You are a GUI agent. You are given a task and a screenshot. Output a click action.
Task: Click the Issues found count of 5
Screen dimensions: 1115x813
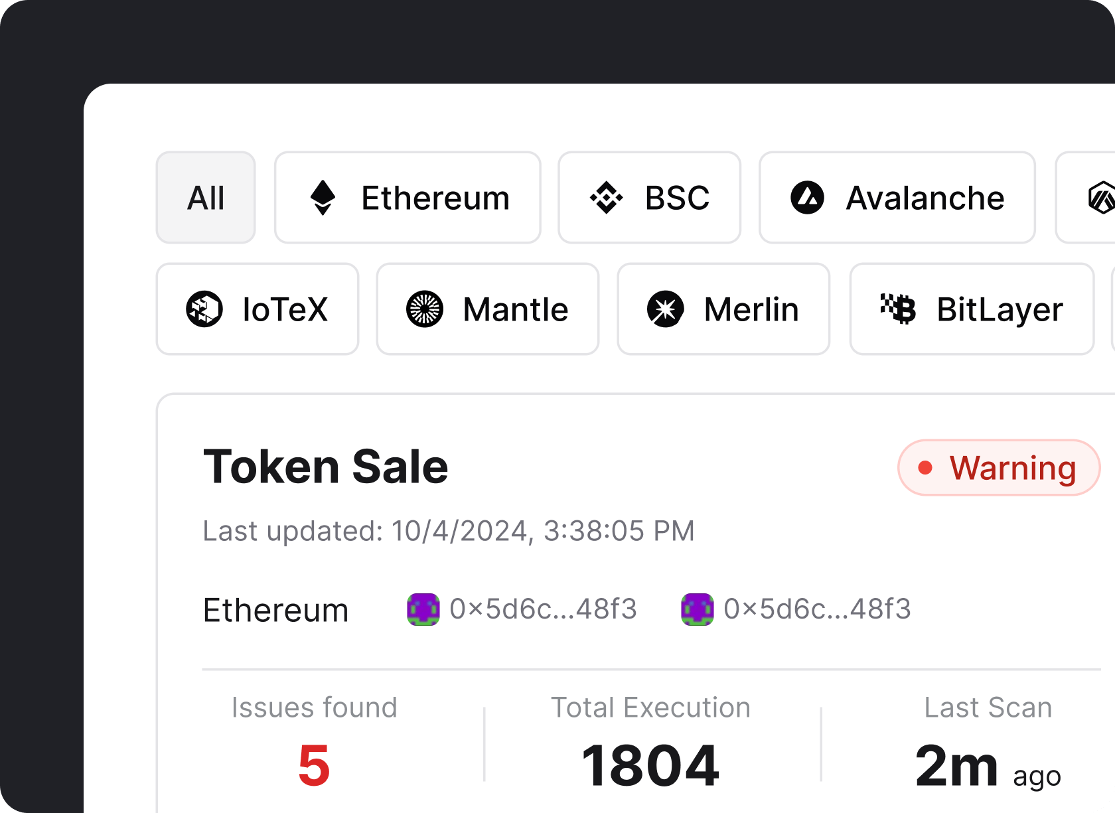(315, 765)
